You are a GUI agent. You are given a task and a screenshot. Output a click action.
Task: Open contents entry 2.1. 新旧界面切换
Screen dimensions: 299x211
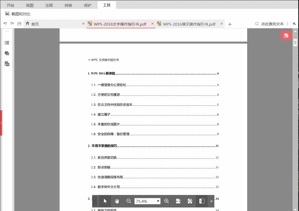[x=155, y=158]
